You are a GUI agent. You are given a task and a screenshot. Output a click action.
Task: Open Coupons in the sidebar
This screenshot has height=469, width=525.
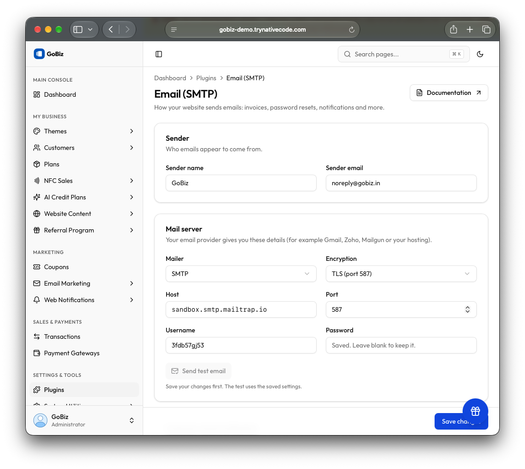click(x=84, y=267)
